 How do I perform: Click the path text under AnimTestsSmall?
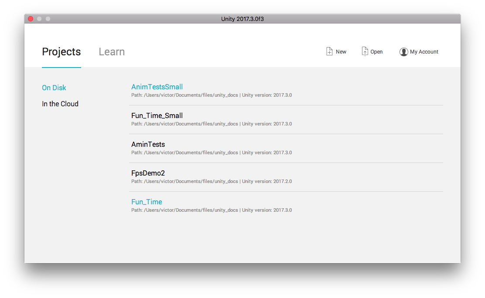pos(183,95)
